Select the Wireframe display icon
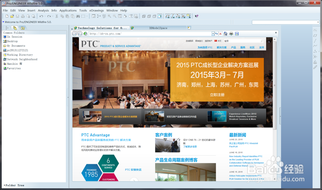 click(144, 16)
